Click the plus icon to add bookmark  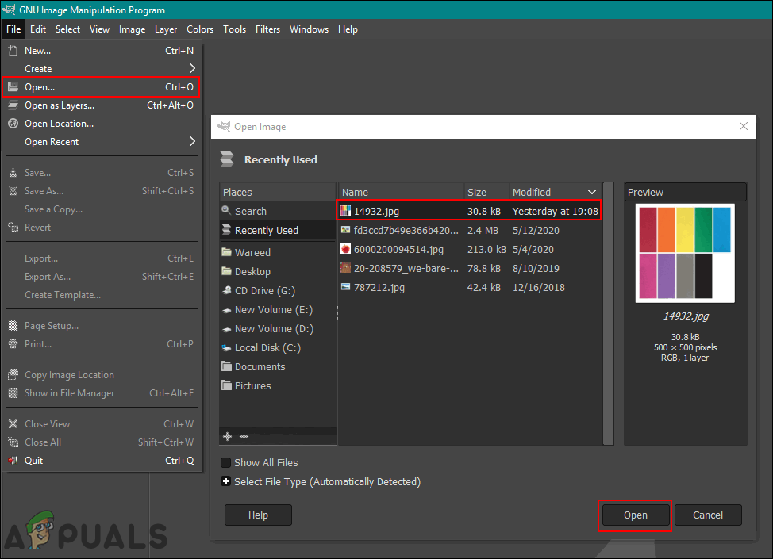coord(227,436)
